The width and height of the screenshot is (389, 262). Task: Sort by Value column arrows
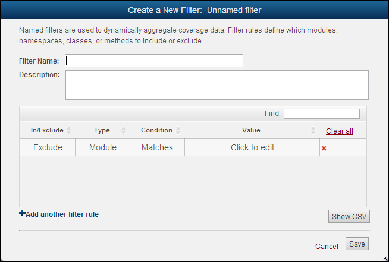(x=313, y=131)
